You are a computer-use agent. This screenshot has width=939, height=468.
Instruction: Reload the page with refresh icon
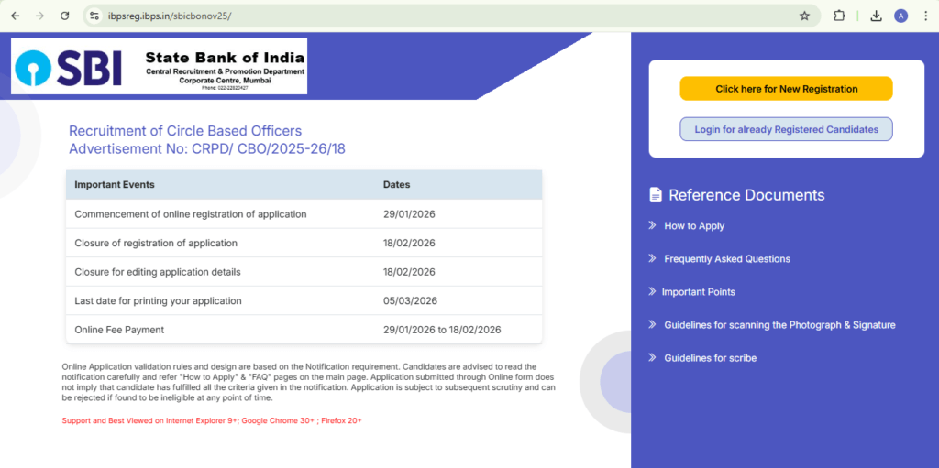click(x=64, y=16)
